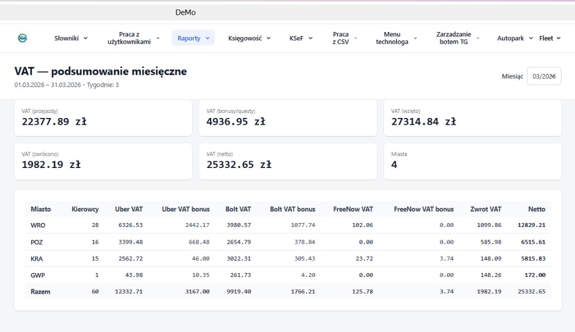Select the KRA city row label

point(36,258)
